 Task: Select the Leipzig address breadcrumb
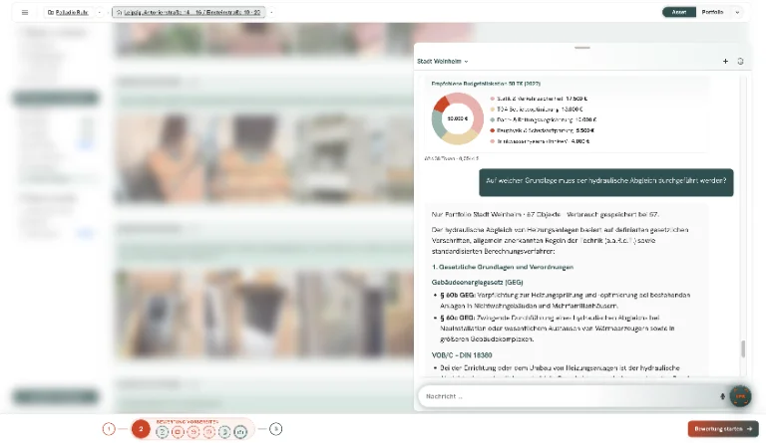[x=189, y=12]
